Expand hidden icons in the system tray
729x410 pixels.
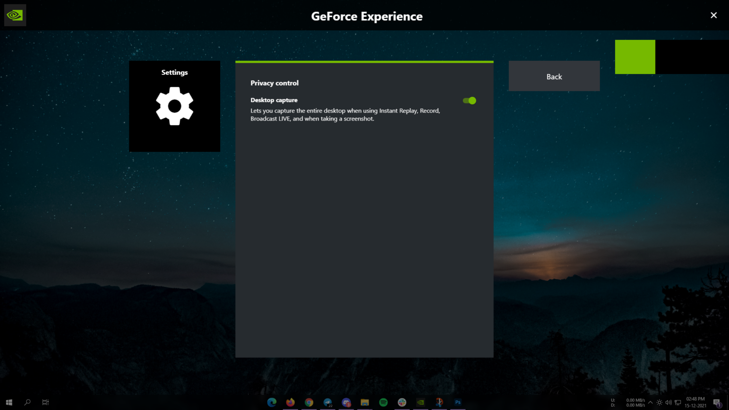point(651,402)
